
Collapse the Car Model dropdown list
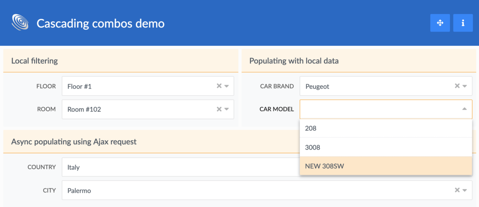(464, 109)
